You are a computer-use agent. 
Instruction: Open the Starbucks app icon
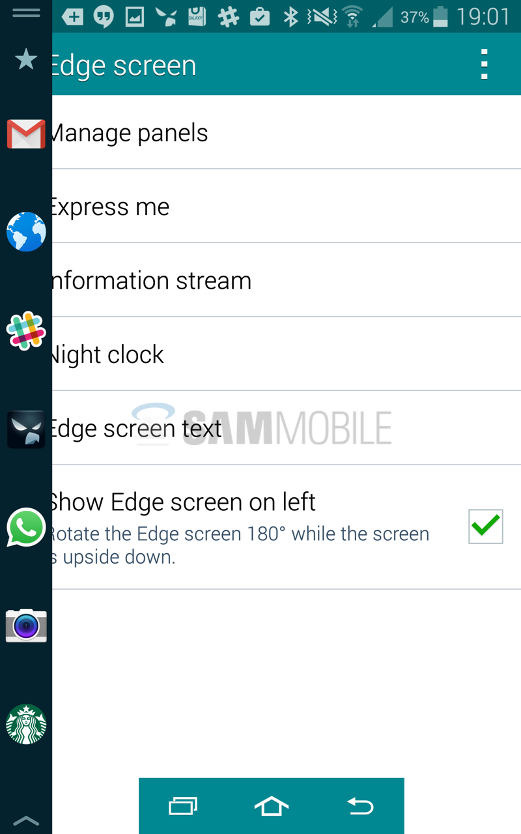(26, 725)
